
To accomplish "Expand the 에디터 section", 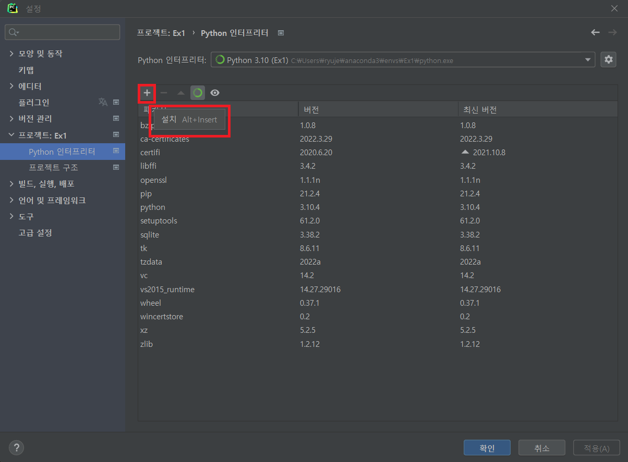I will pos(12,86).
